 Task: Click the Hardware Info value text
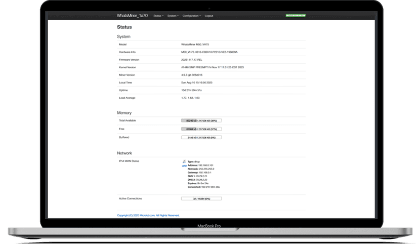[x=209, y=52]
